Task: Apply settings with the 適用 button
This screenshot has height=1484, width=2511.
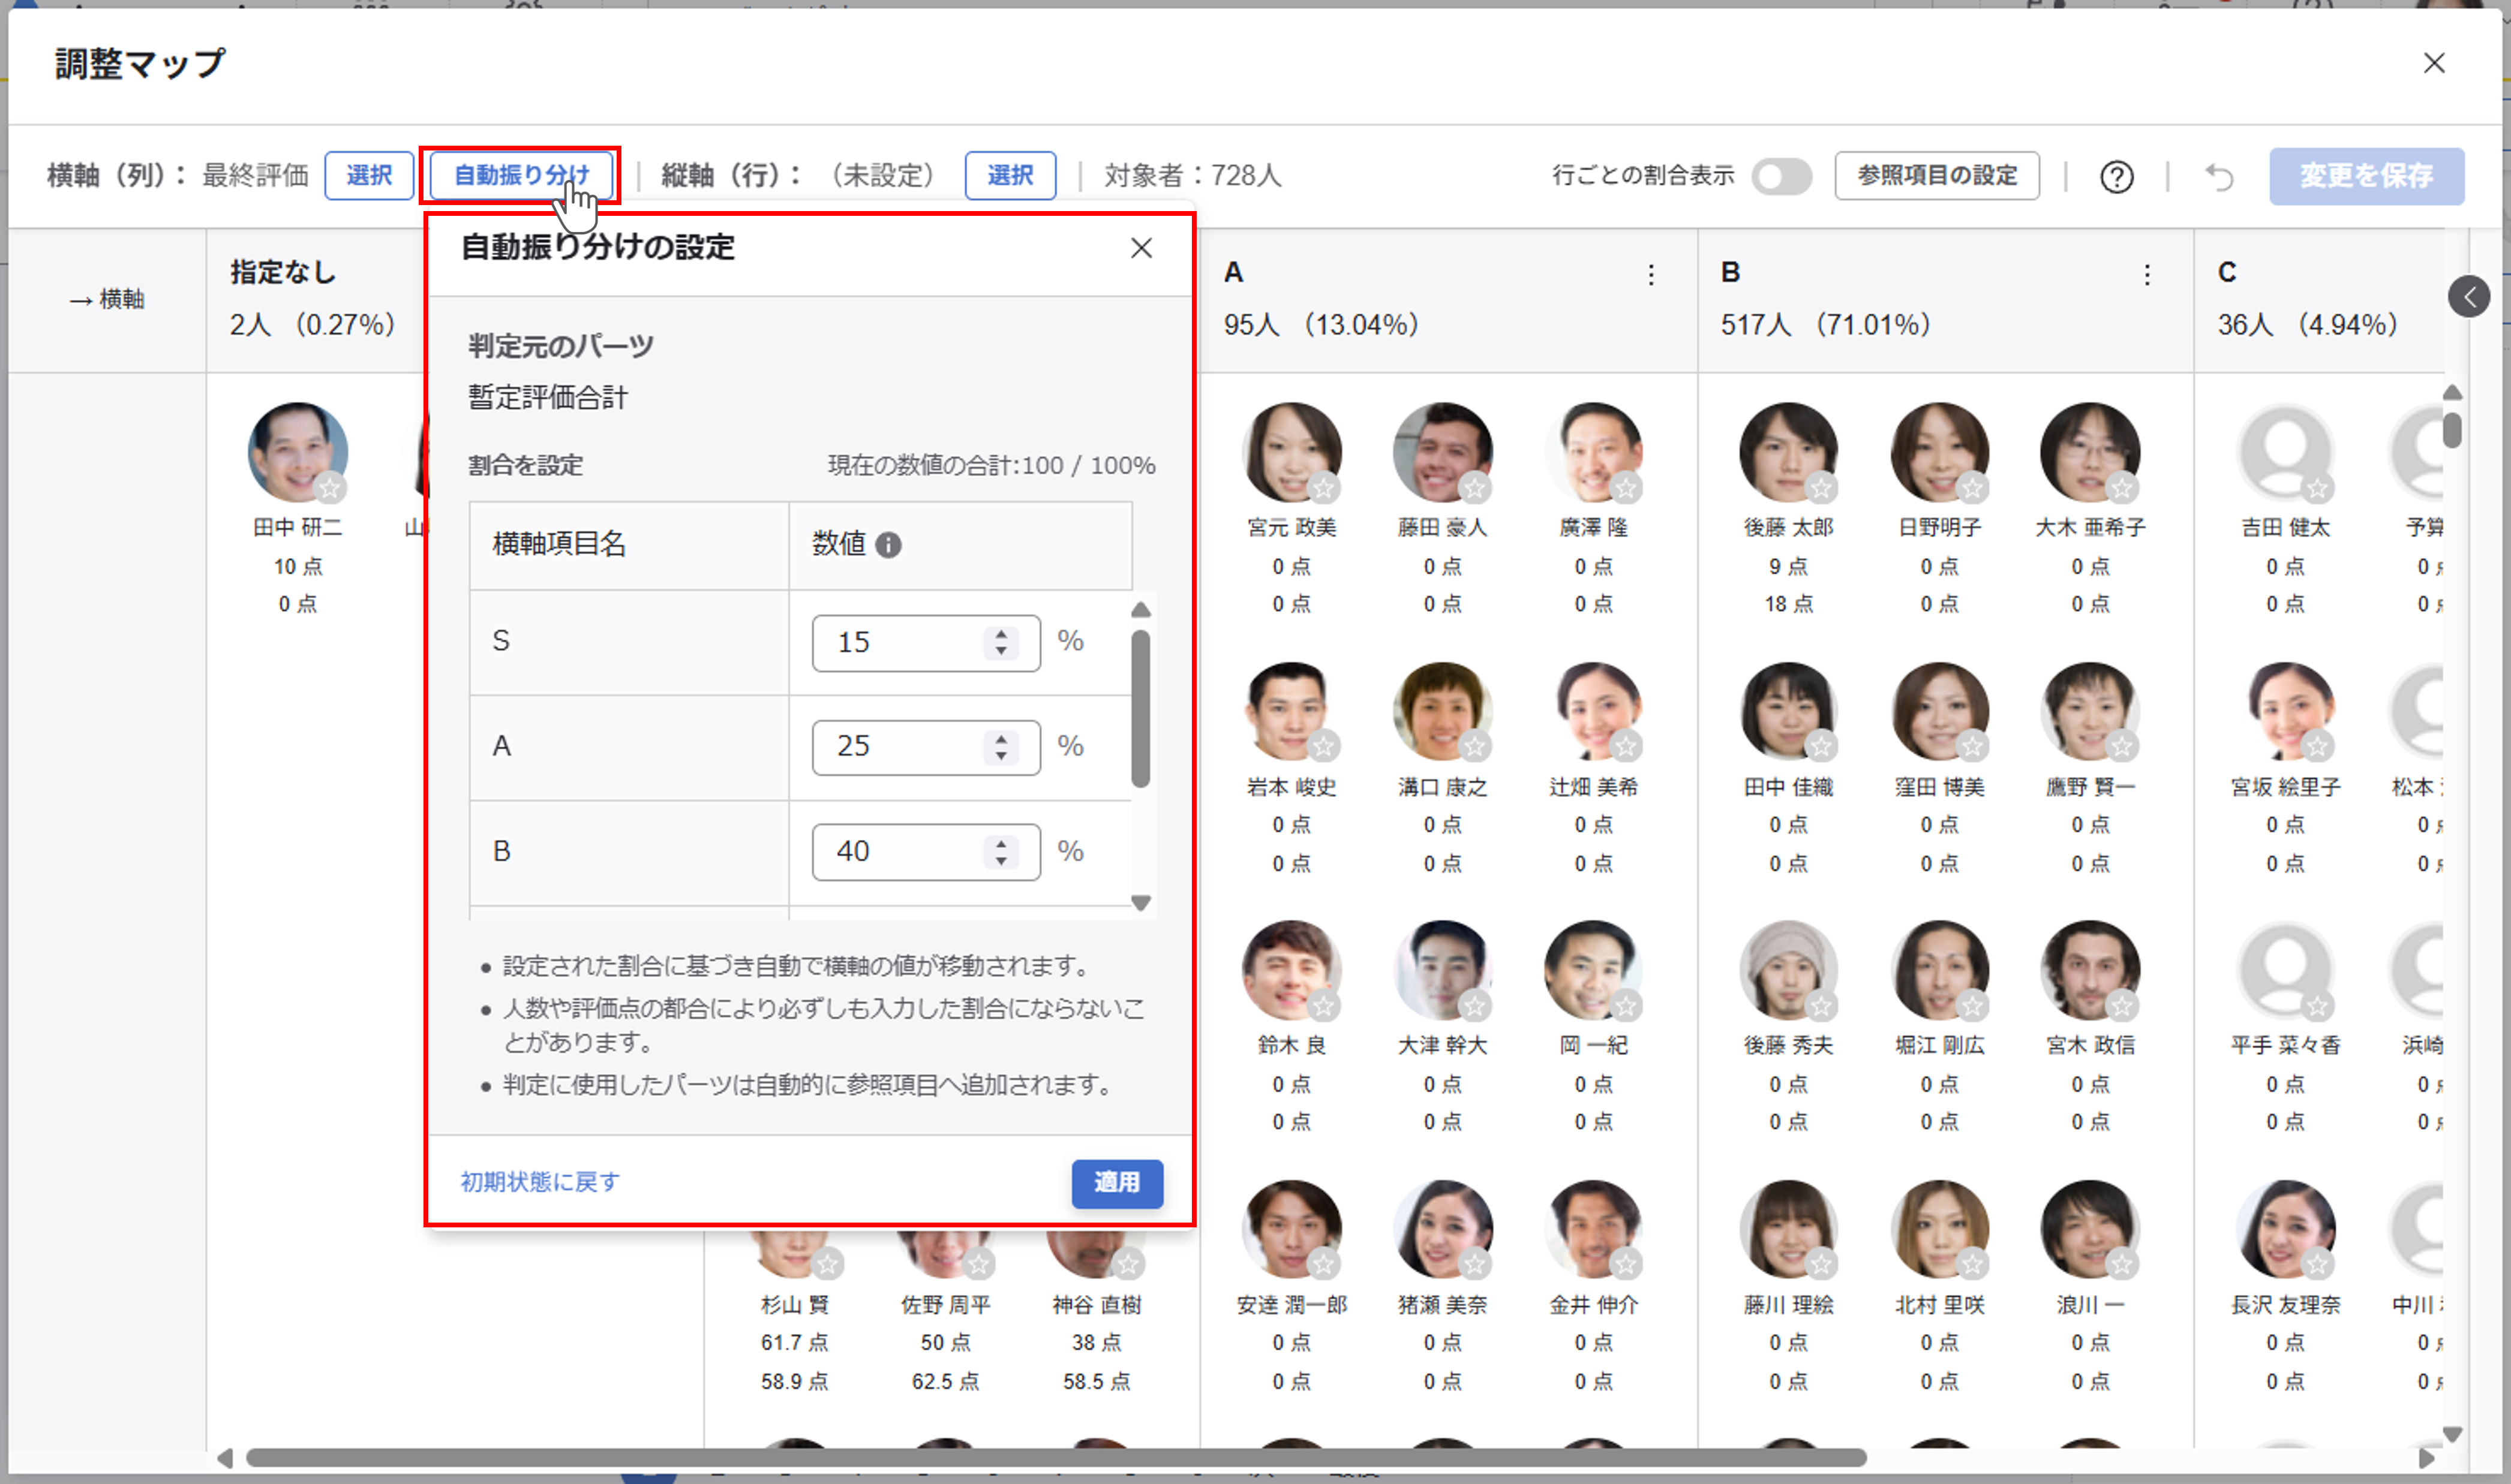Action: pos(1116,1184)
